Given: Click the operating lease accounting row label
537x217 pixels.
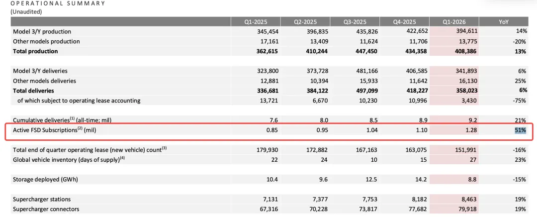Looking at the screenshot, I should pos(80,101).
